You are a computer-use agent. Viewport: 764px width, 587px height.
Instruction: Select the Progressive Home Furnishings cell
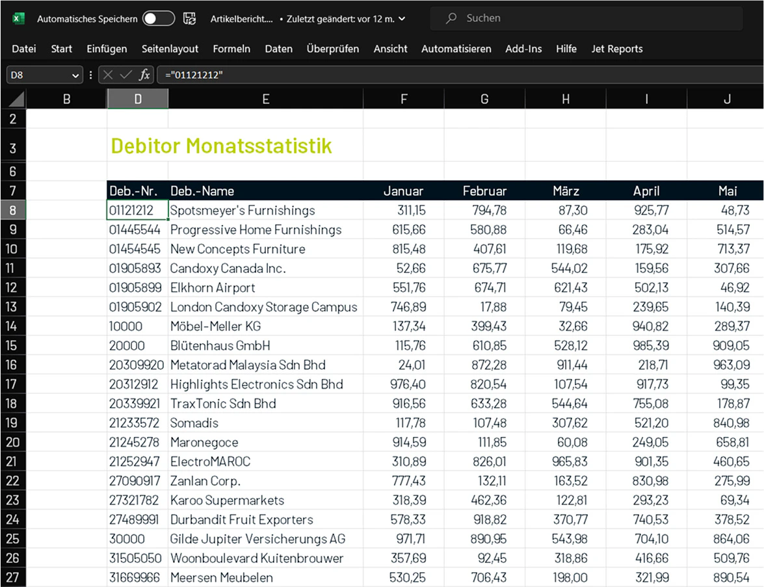pos(265,229)
